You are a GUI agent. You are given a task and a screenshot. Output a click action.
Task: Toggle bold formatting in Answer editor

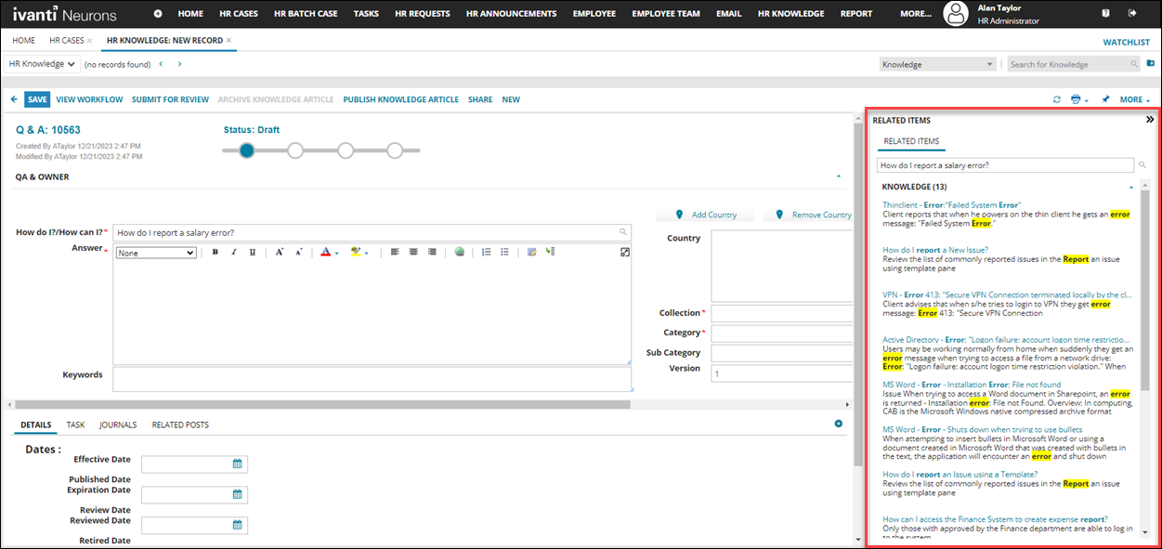pyautogui.click(x=215, y=252)
